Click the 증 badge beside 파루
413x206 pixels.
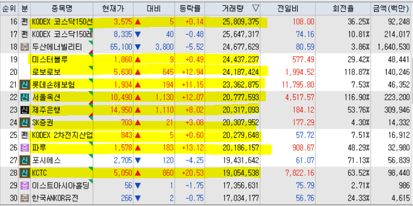coord(25,148)
